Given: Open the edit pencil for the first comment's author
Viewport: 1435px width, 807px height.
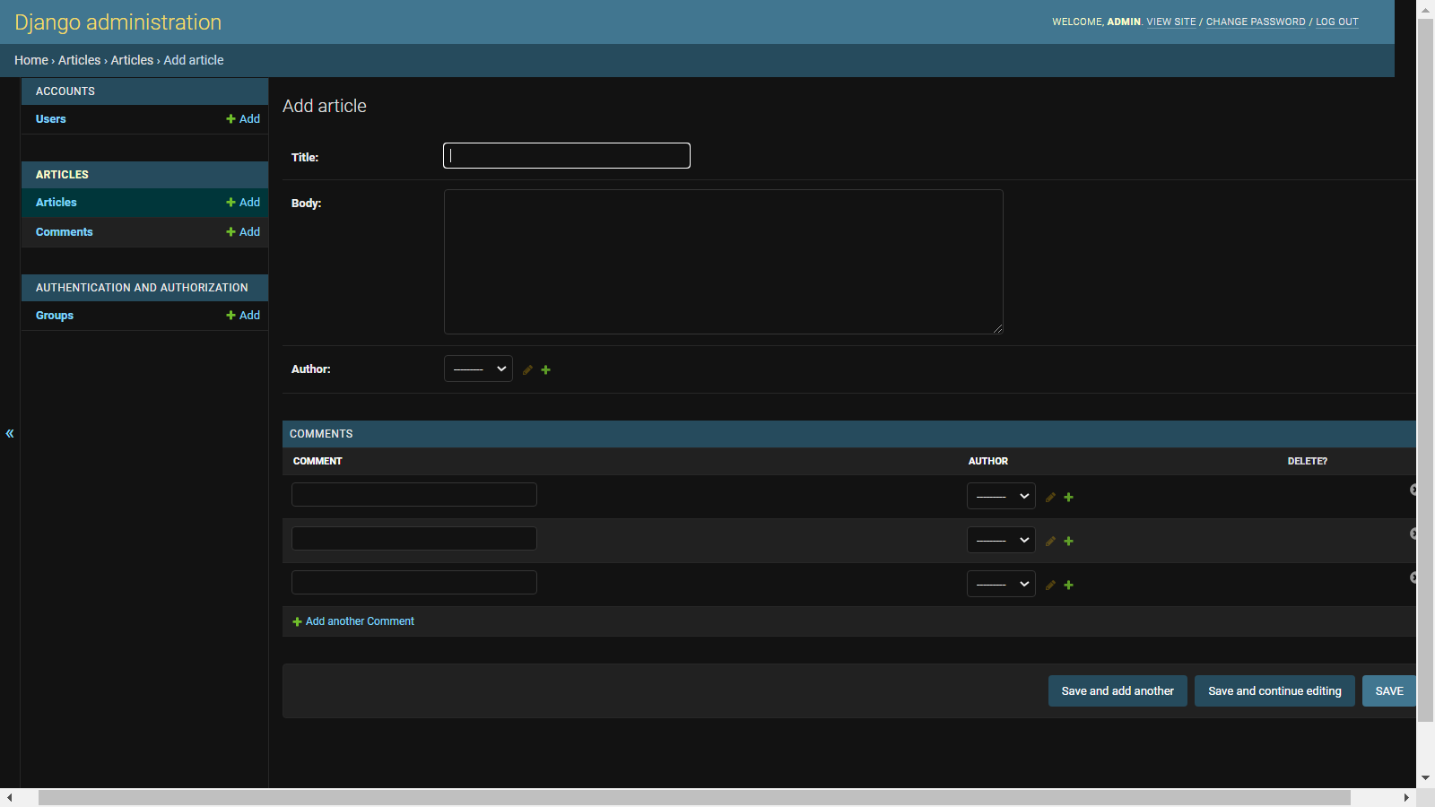Looking at the screenshot, I should click(1049, 497).
